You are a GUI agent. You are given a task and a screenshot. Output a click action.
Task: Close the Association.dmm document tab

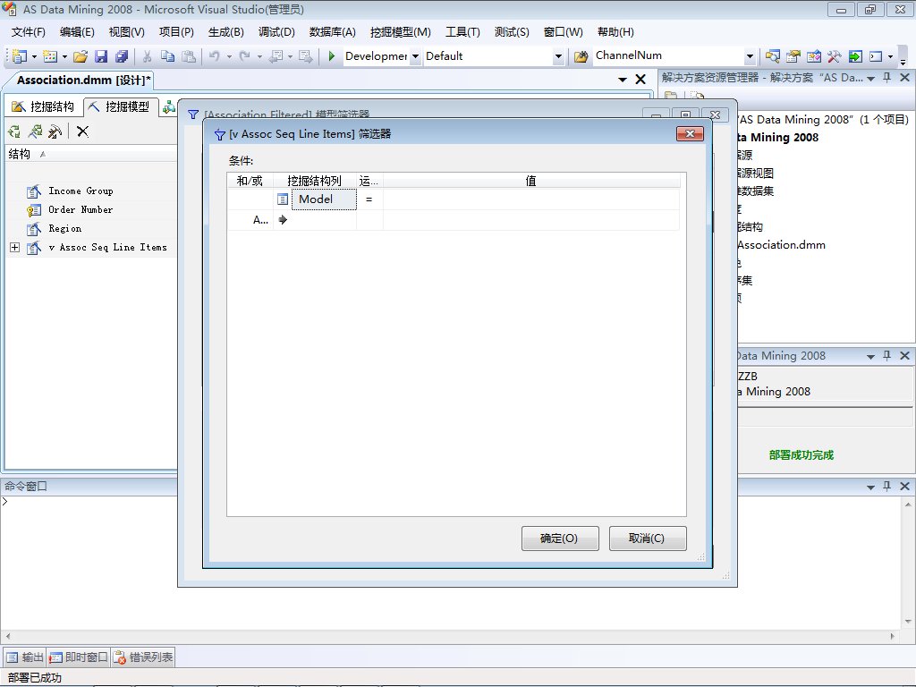(640, 80)
